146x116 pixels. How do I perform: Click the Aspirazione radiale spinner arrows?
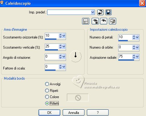coord(134,57)
